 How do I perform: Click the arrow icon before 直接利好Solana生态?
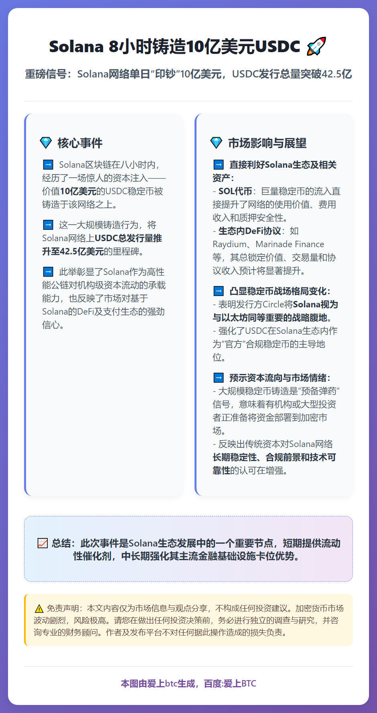[x=219, y=165]
